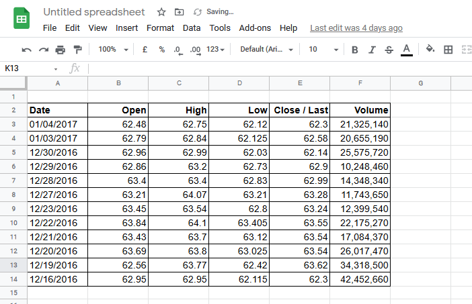The width and height of the screenshot is (472, 304).
Task: Select the Date header cell
Action: (x=58, y=110)
